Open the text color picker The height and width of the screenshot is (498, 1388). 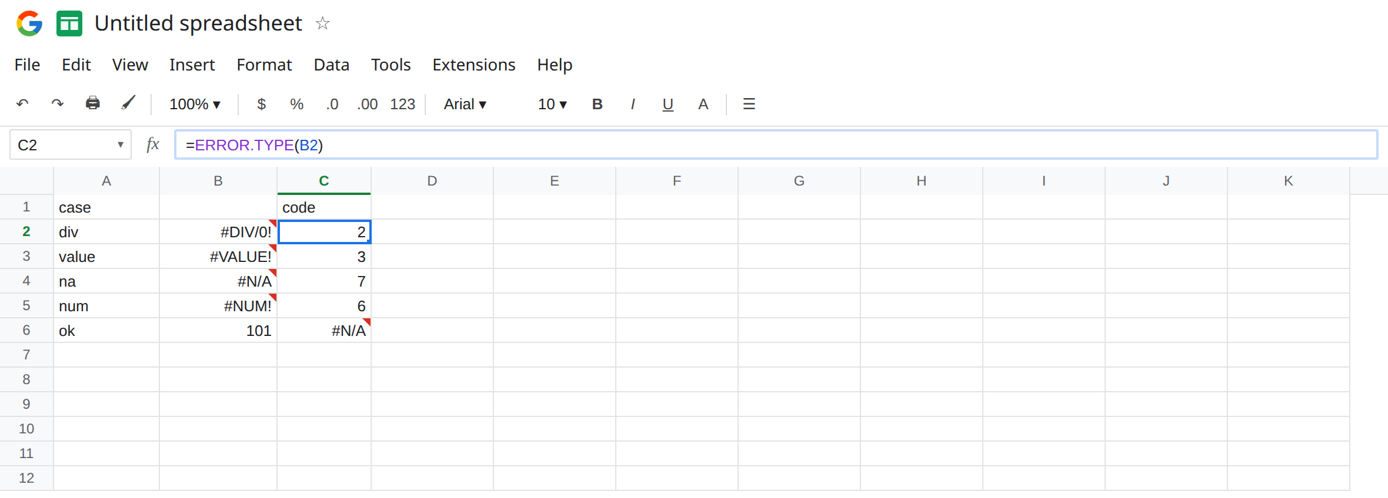point(703,104)
